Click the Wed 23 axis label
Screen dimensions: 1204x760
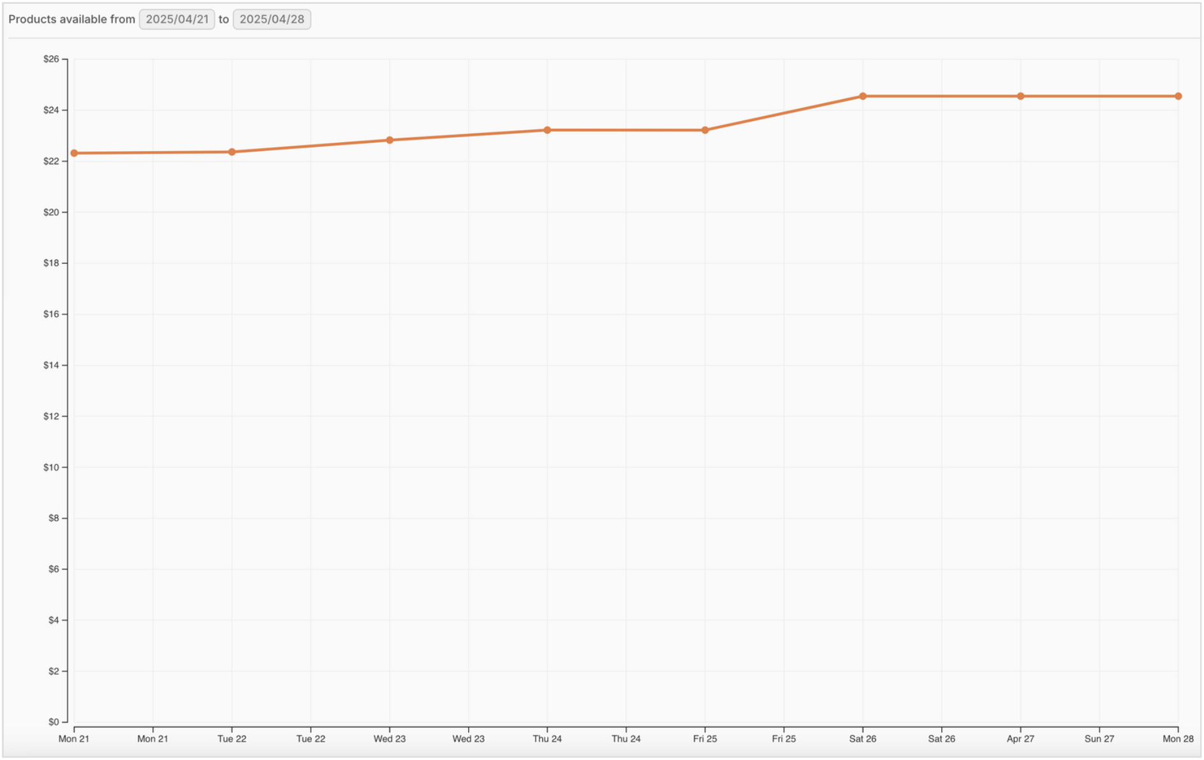390,740
